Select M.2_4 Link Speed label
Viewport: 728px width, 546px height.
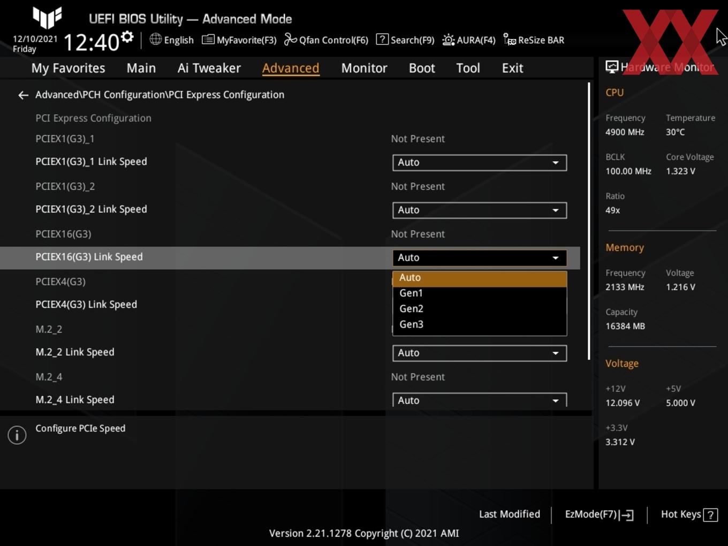click(75, 400)
